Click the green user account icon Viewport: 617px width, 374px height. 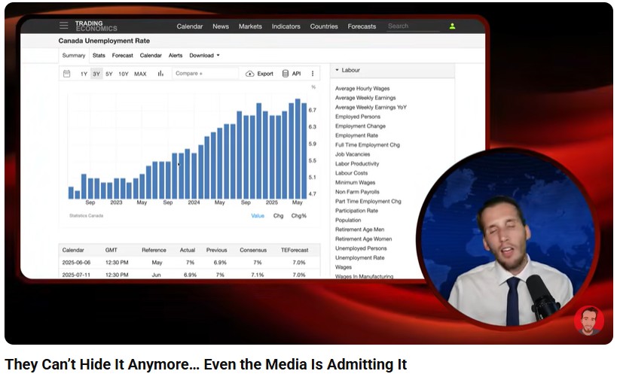(x=452, y=26)
